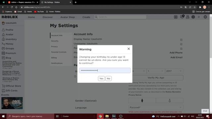Switch to the Yandex roblox browser tab
212x119 pixels.
click(23, 2)
